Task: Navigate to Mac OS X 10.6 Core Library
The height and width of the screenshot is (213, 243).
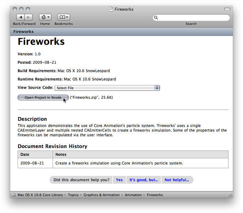Action: click(40, 195)
